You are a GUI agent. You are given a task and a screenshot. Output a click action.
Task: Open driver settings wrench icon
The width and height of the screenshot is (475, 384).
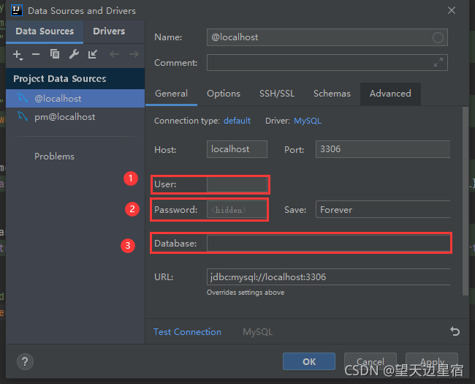click(74, 54)
